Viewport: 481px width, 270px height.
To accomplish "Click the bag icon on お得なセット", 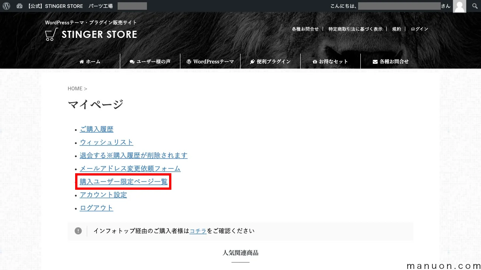I will click(x=315, y=61).
